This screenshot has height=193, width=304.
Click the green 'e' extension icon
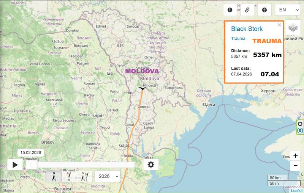tap(300, 130)
